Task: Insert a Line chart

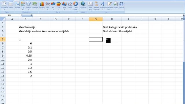Action: pos(47,6)
